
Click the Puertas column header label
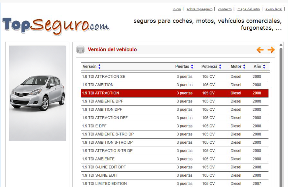pyautogui.click(x=182, y=67)
